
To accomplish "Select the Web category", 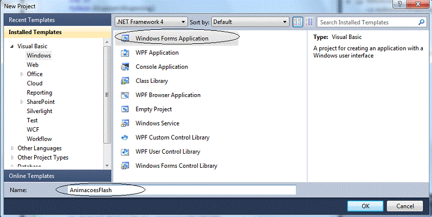I will (x=33, y=65).
